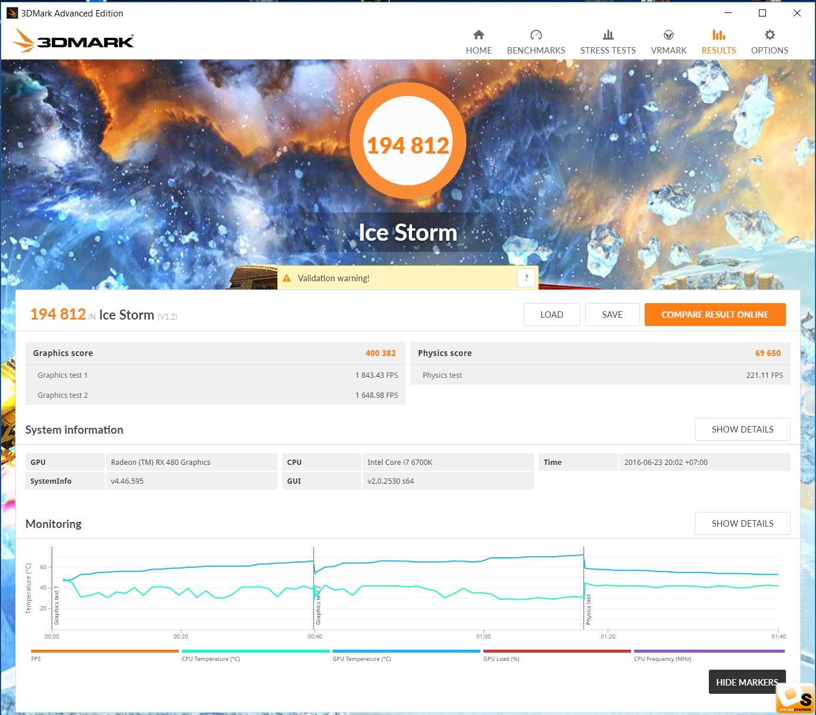The image size is (816, 715).
Task: Click the 3DMark logo
Action: point(74,41)
